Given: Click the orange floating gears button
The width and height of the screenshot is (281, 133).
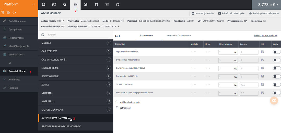Looking at the screenshot, I should tap(274, 101).
